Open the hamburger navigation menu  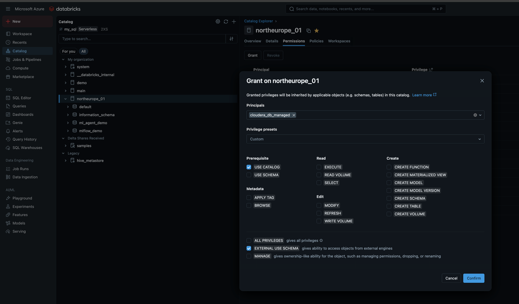click(8, 9)
